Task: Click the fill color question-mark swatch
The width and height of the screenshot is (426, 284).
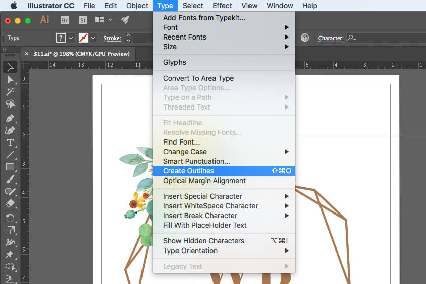Action: [x=61, y=38]
